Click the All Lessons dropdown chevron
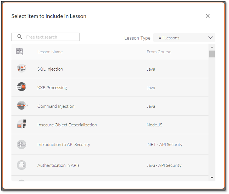This screenshot has height=194, width=229. (210, 38)
